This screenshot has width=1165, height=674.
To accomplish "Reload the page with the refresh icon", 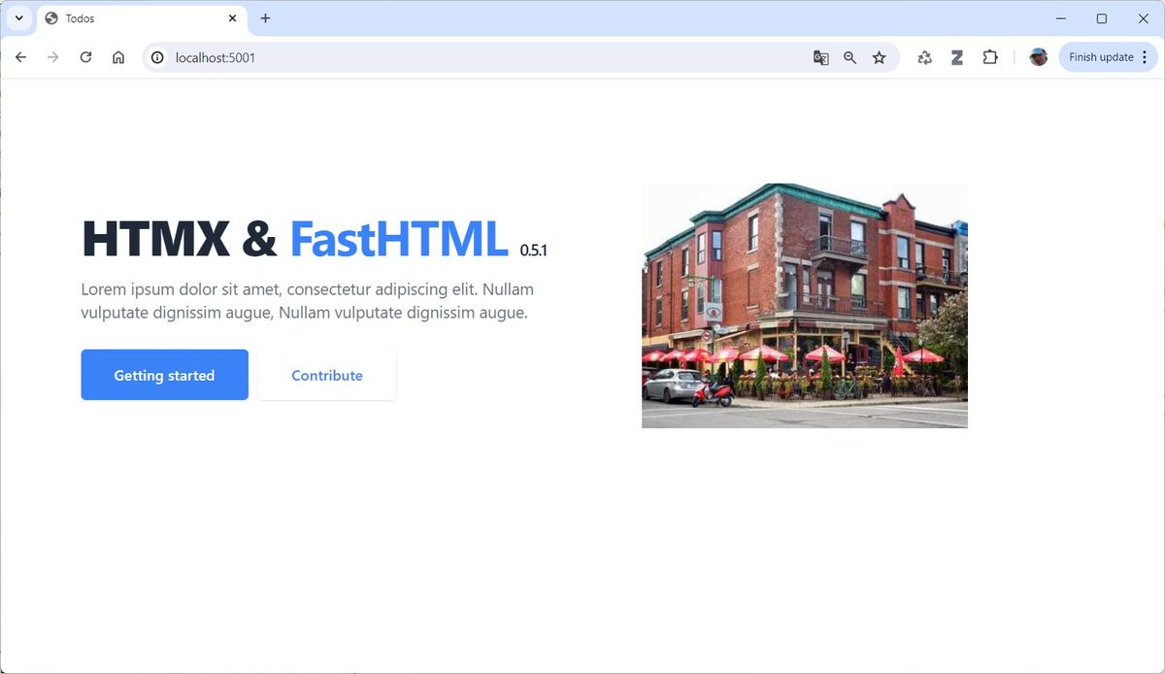I will tap(85, 57).
